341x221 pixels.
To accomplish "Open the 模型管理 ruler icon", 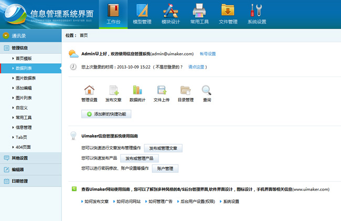I will [142, 10].
